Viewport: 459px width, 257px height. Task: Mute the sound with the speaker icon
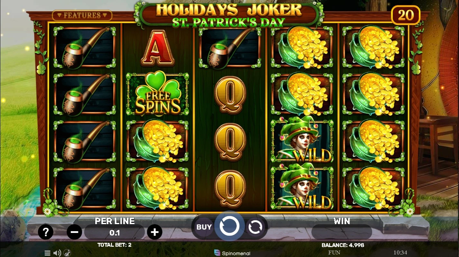(x=57, y=253)
